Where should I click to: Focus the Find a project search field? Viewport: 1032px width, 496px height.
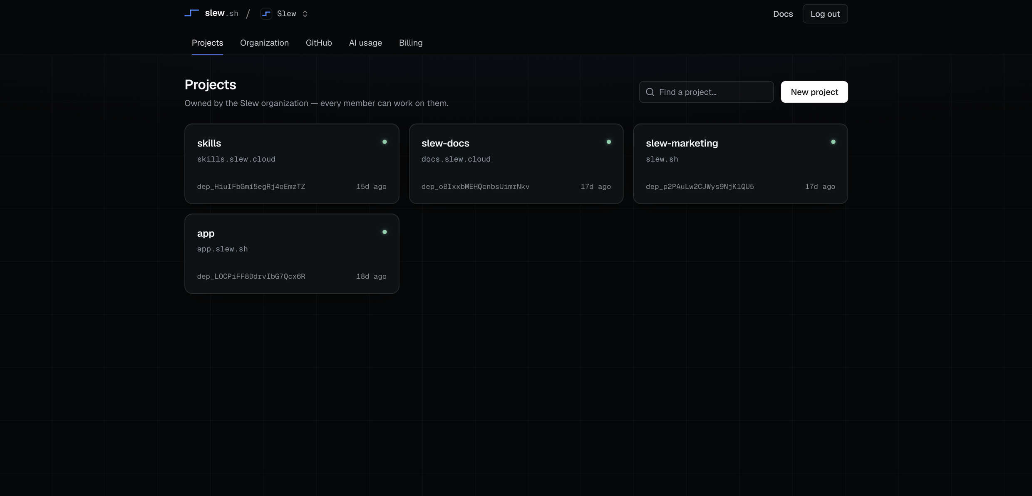[706, 92]
